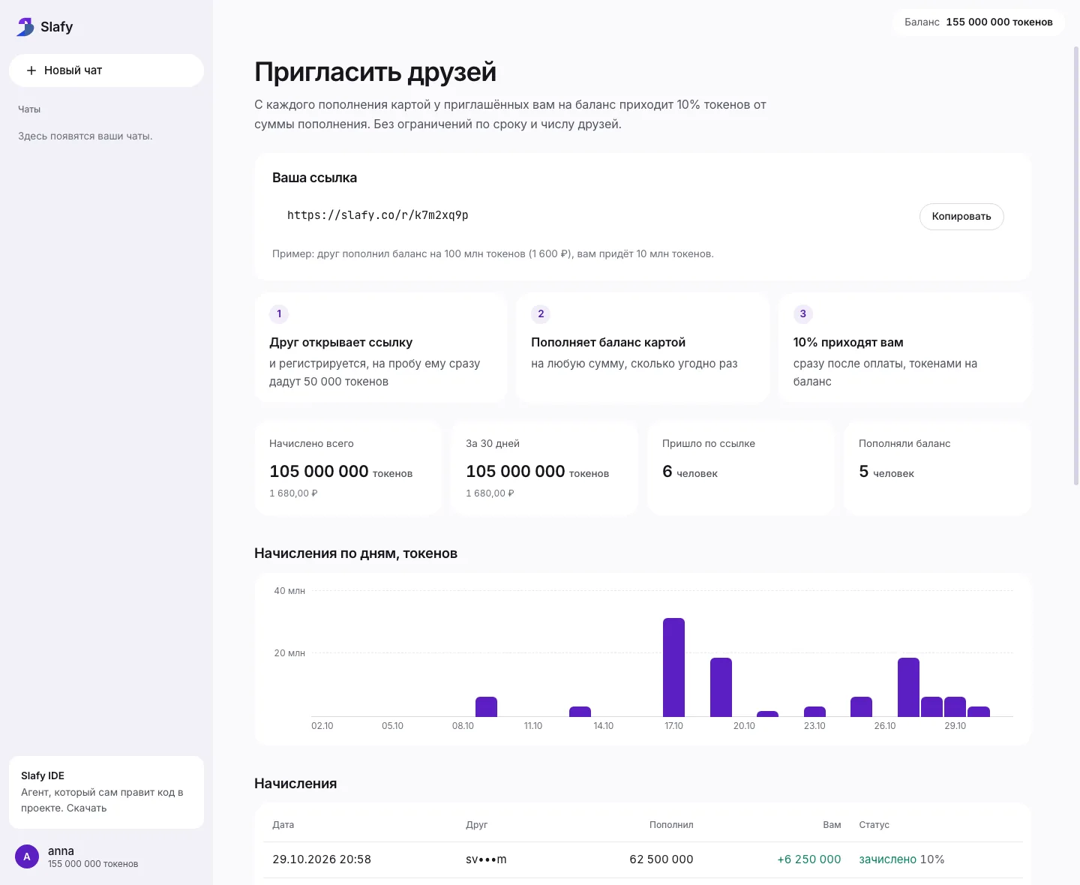The width and height of the screenshot is (1080, 885).
Task: Click the step 1 number badge
Action: click(x=279, y=313)
